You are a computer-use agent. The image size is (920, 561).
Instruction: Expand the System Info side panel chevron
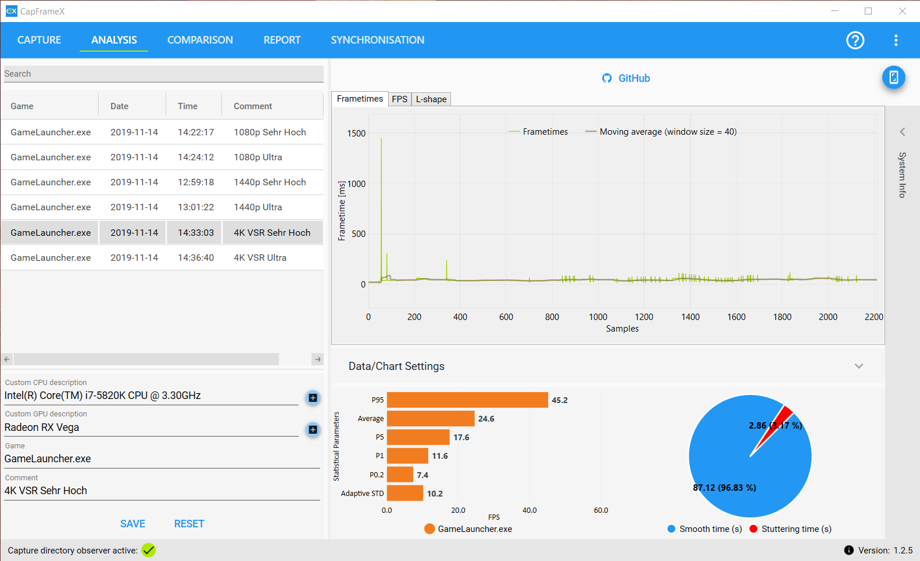(903, 132)
